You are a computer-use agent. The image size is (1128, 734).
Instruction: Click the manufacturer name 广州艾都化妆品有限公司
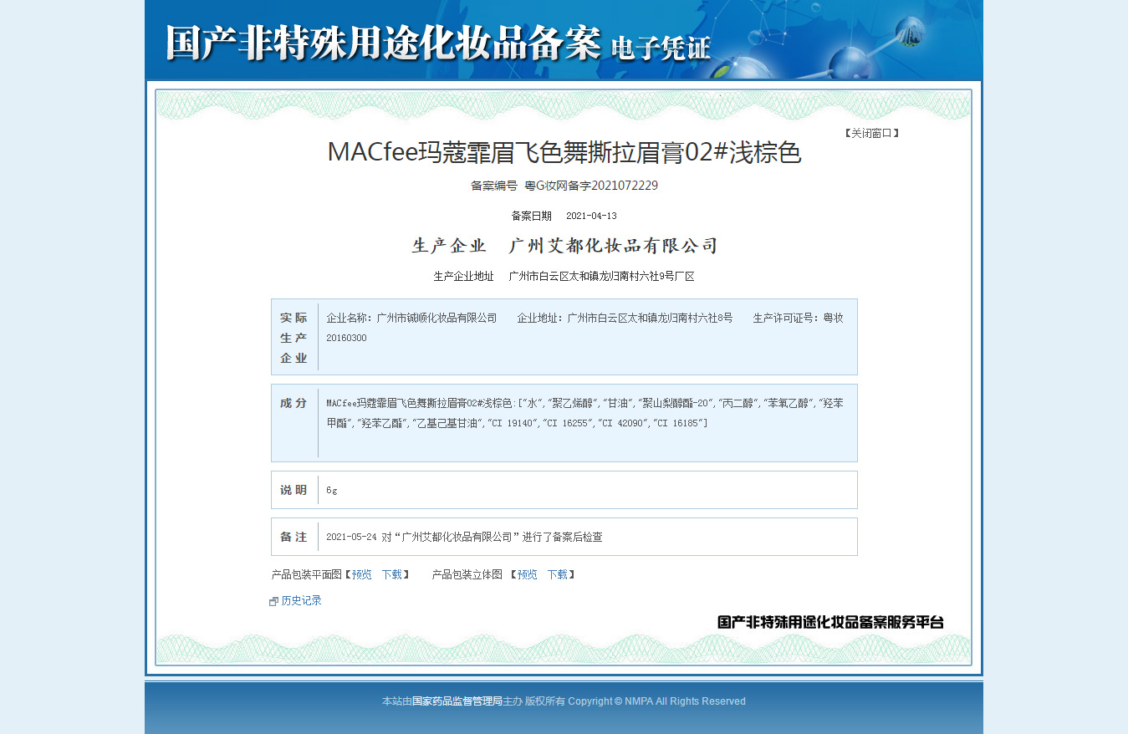pyautogui.click(x=614, y=246)
